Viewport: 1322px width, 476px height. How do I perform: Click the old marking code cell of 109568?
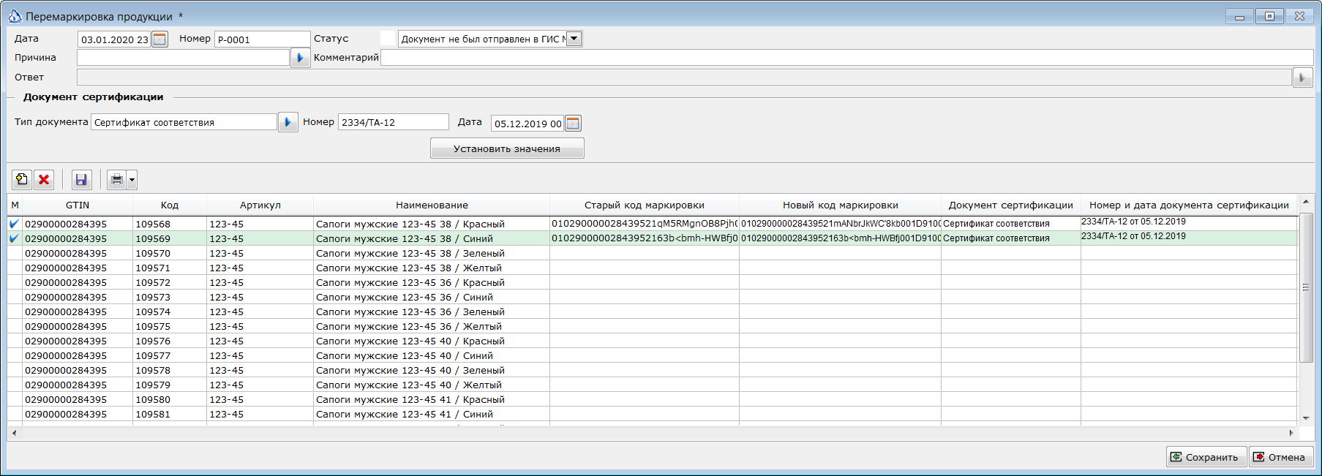(645, 224)
